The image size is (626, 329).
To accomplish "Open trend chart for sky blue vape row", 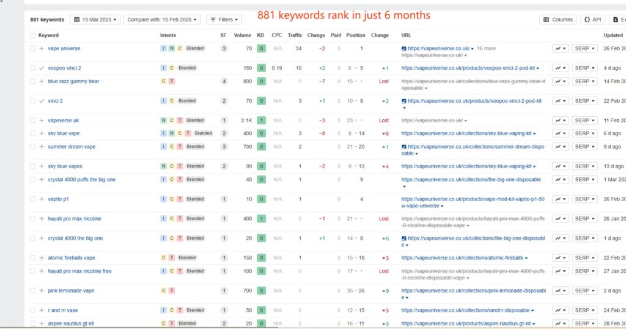I will tap(560, 133).
